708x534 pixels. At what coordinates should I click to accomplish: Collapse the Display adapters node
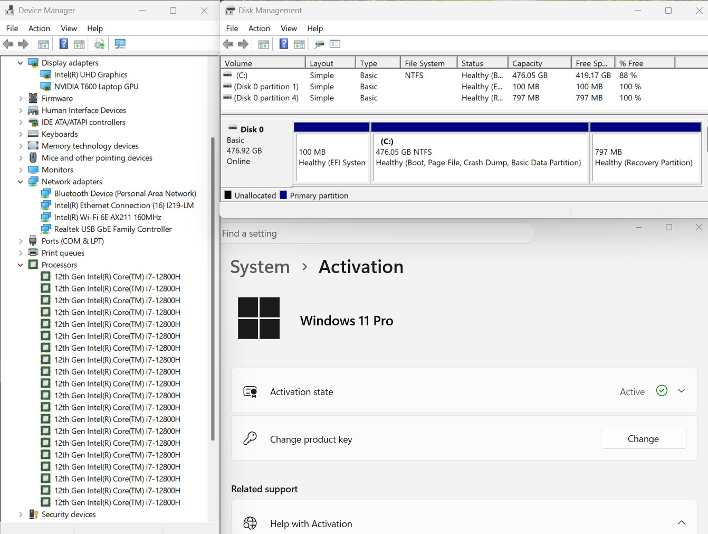21,63
